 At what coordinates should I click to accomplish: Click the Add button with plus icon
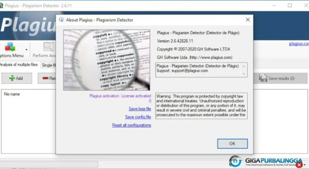[17, 78]
